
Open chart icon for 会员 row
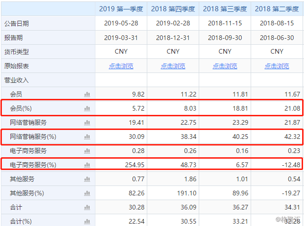pos(87,94)
